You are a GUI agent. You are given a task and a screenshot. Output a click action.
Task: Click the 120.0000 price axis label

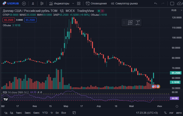point(176,17)
